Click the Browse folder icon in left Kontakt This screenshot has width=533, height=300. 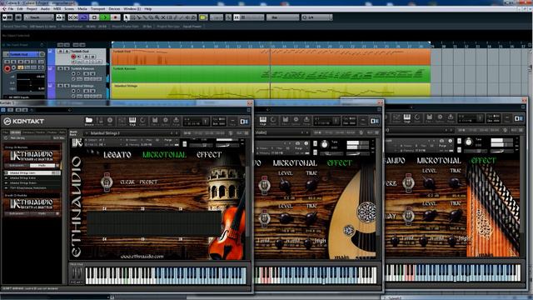tap(89, 121)
